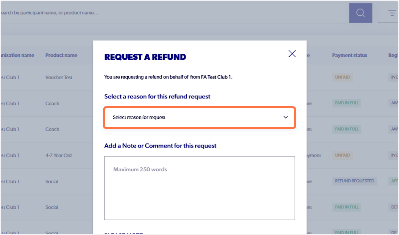
Task: Click inside the note comment text box
Action: point(199,187)
